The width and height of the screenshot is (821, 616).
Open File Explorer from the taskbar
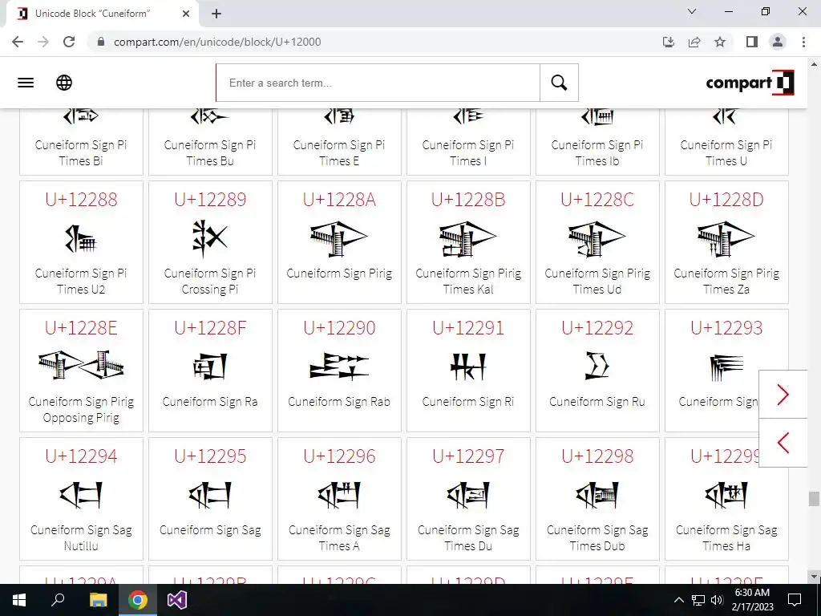coord(98,600)
